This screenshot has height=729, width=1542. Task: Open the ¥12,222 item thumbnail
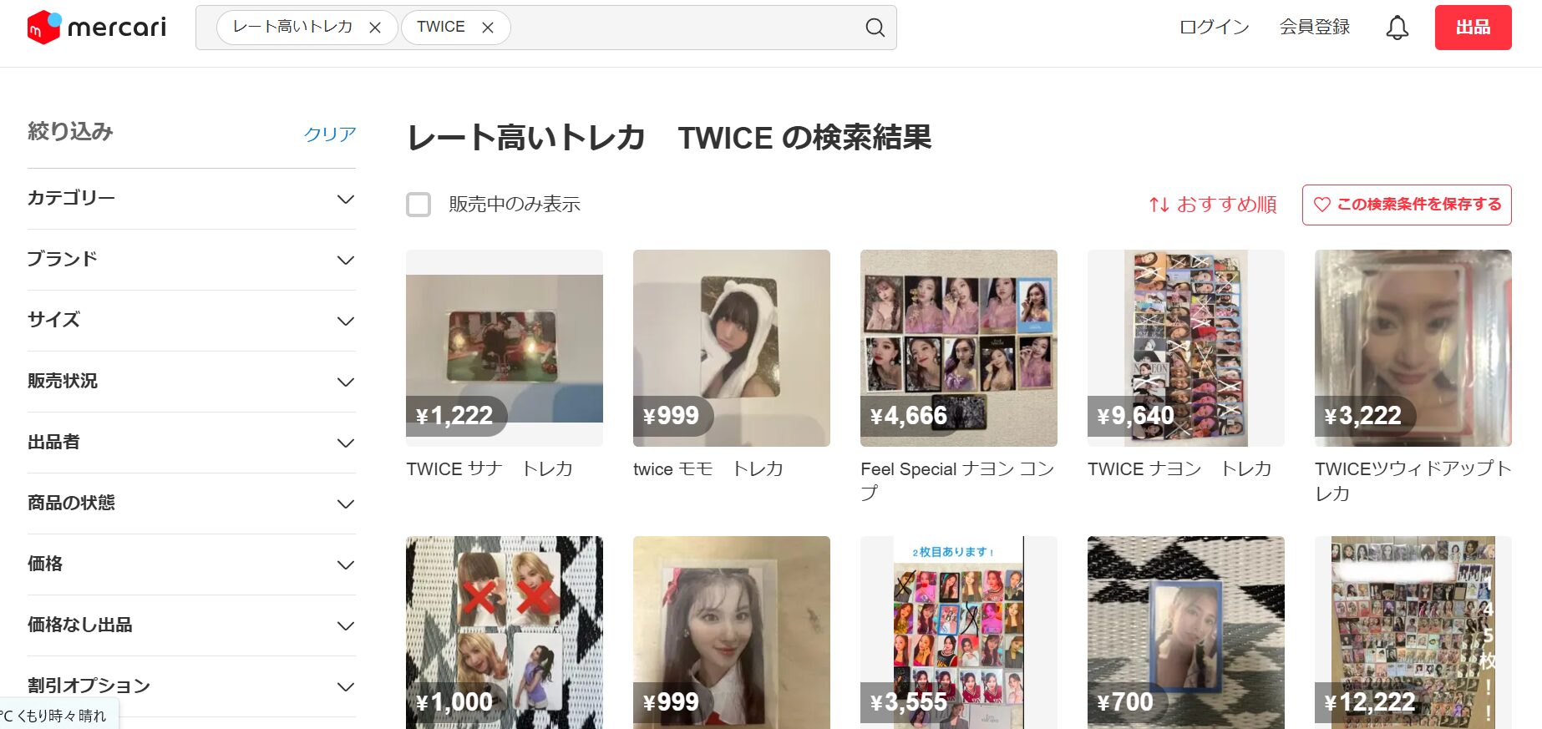(x=1413, y=632)
